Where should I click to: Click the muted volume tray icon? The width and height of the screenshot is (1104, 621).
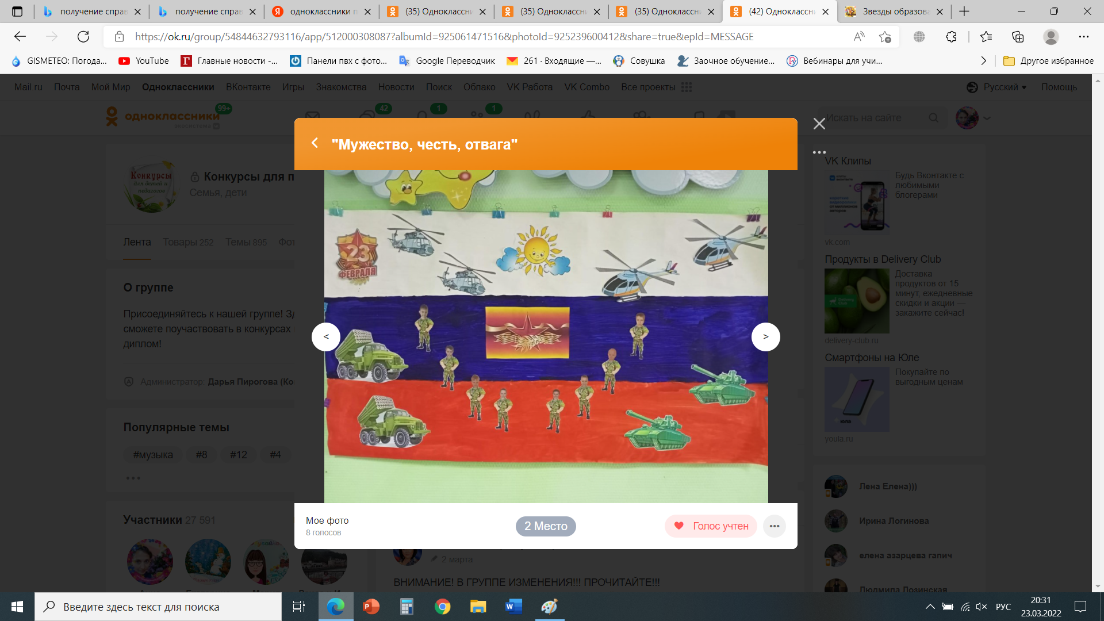982,607
